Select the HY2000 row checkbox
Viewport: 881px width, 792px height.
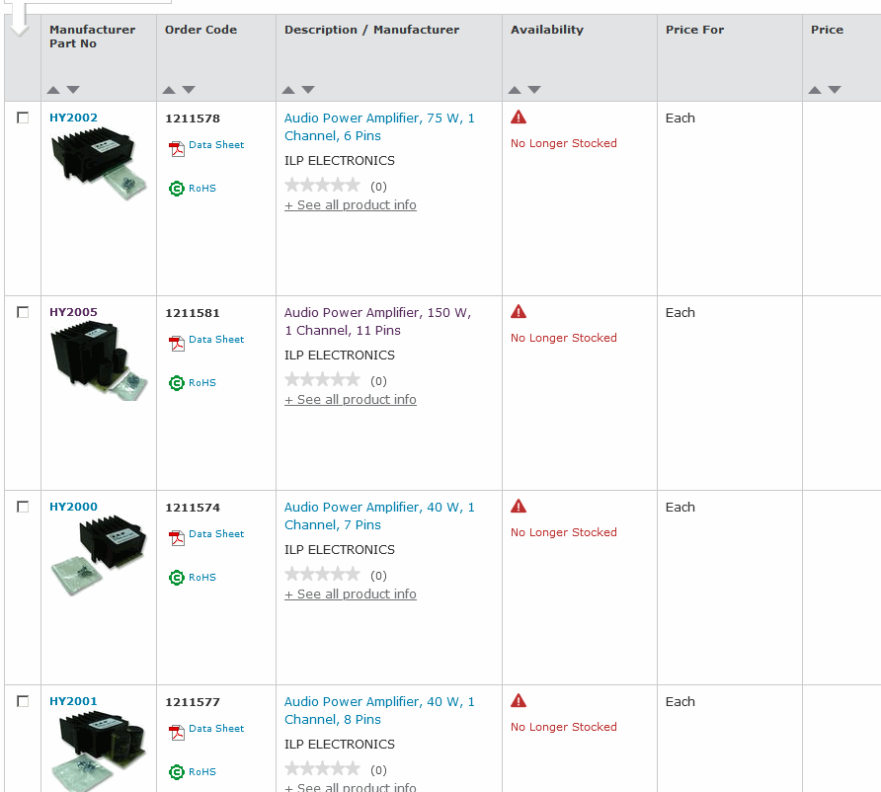pyautogui.click(x=23, y=507)
